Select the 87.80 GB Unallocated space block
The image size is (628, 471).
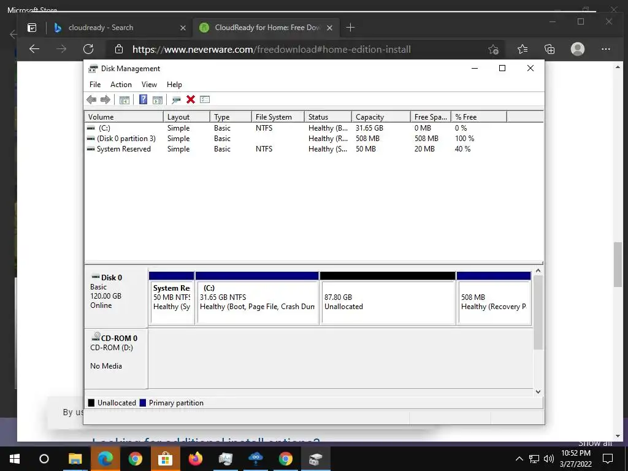pyautogui.click(x=388, y=299)
